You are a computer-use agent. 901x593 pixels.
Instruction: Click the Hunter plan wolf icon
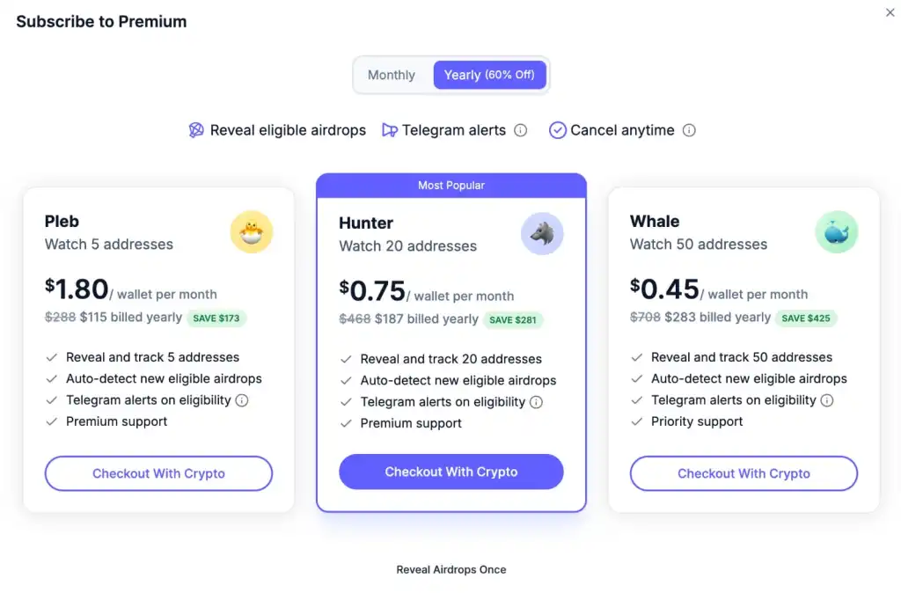coord(543,233)
